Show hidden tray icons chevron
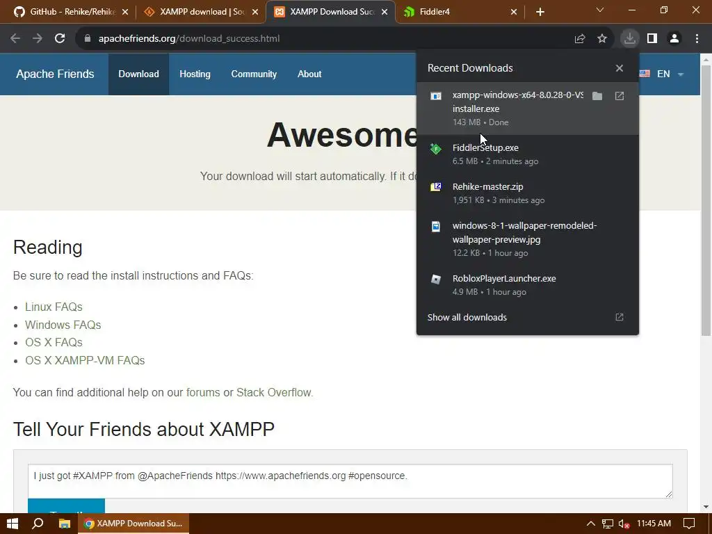Screen dimensions: 712x534 (x=591, y=524)
